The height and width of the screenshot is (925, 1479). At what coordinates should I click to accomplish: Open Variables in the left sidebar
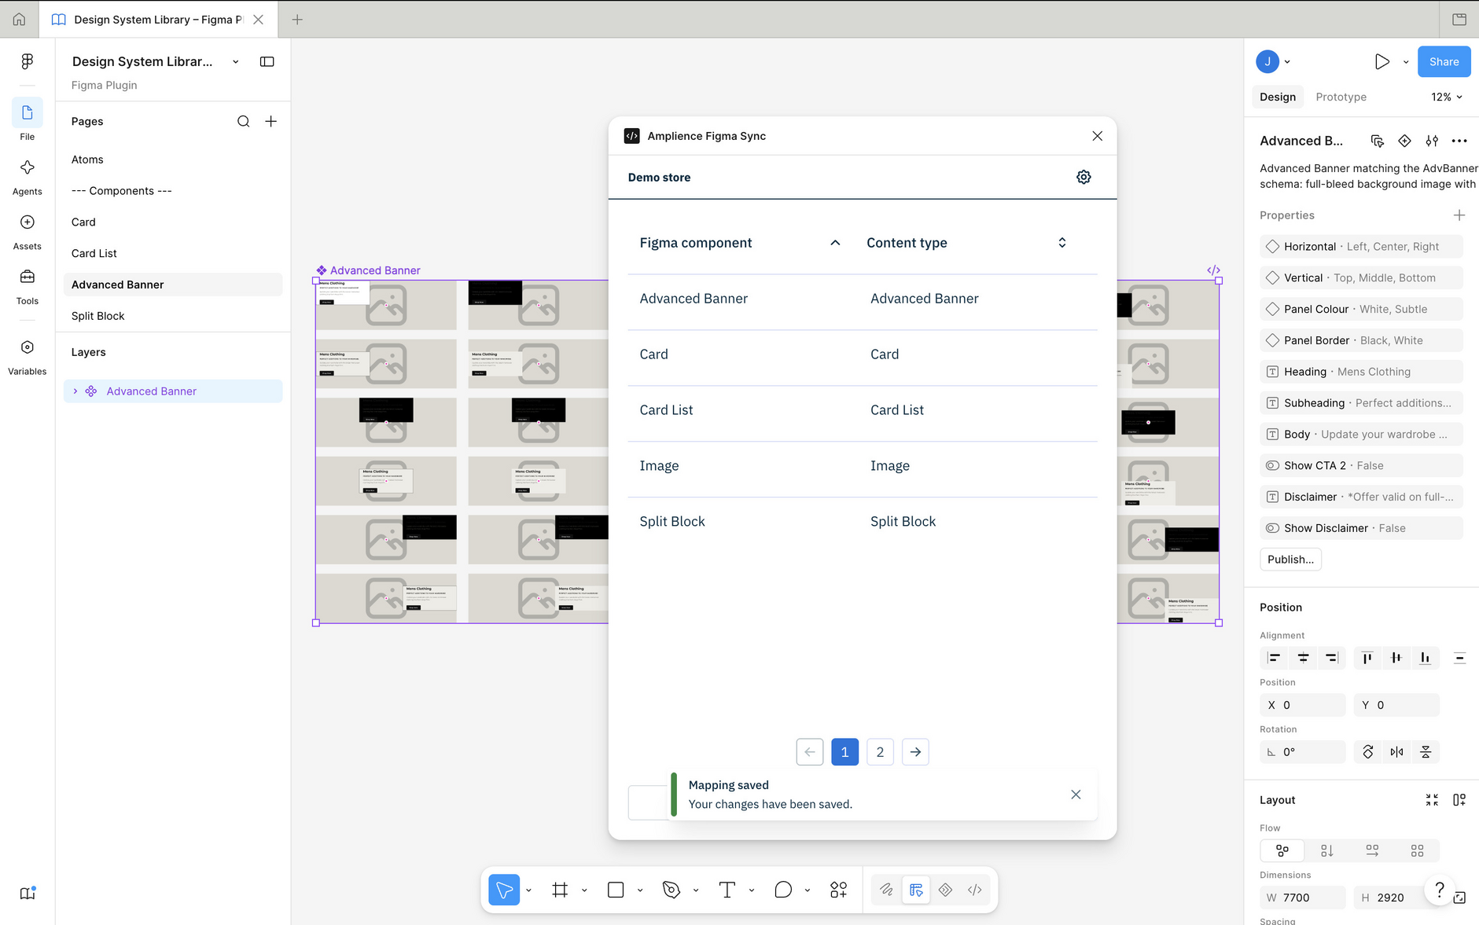click(x=28, y=358)
